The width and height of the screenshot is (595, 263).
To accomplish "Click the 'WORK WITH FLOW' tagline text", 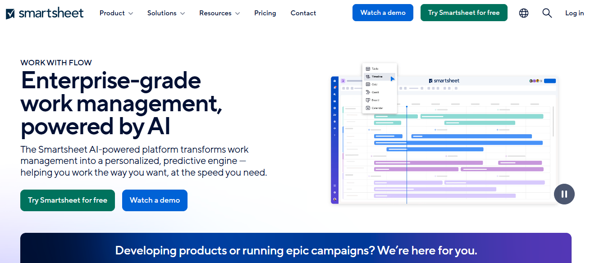I will click(x=56, y=63).
